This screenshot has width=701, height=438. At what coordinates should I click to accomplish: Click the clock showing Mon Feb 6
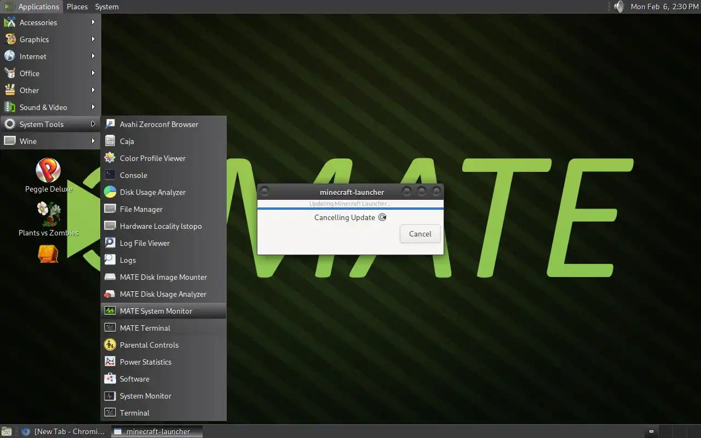[664, 7]
